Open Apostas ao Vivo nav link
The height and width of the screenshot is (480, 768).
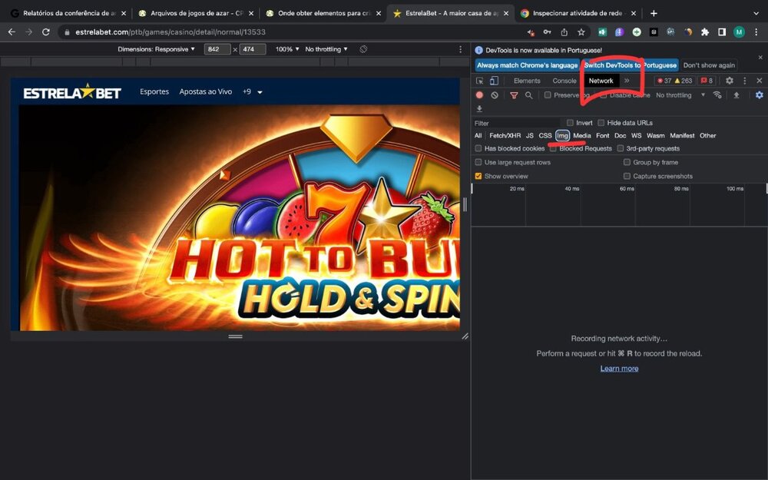tap(206, 91)
